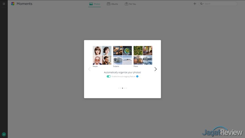The image size is (245, 138).
Task: Toggle the auto-tagging feature switch
Action: 108,76
